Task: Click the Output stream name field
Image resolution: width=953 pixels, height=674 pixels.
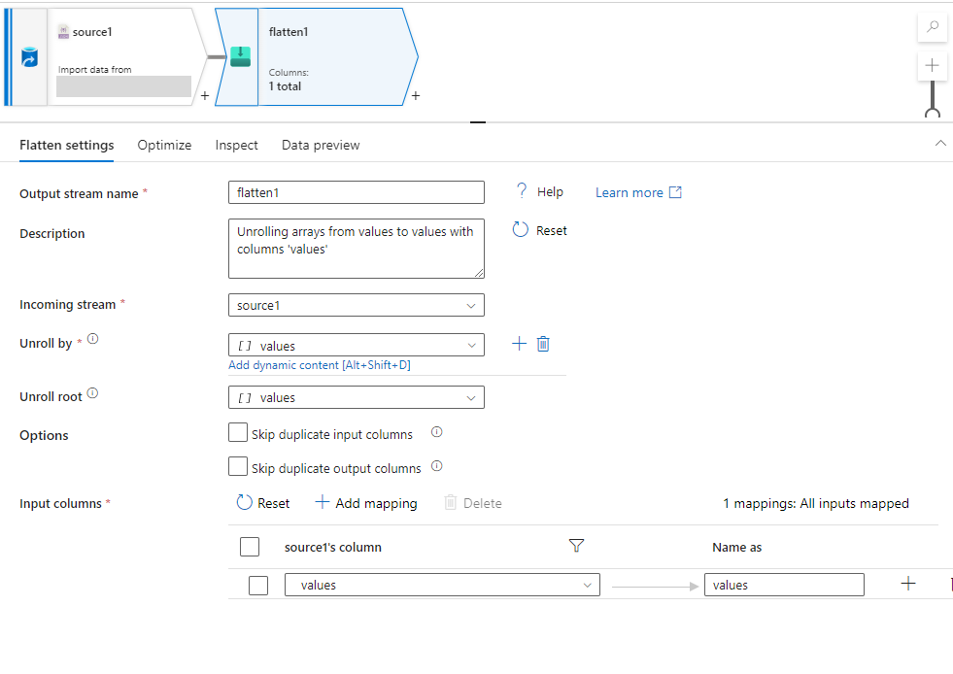Action: tap(356, 192)
